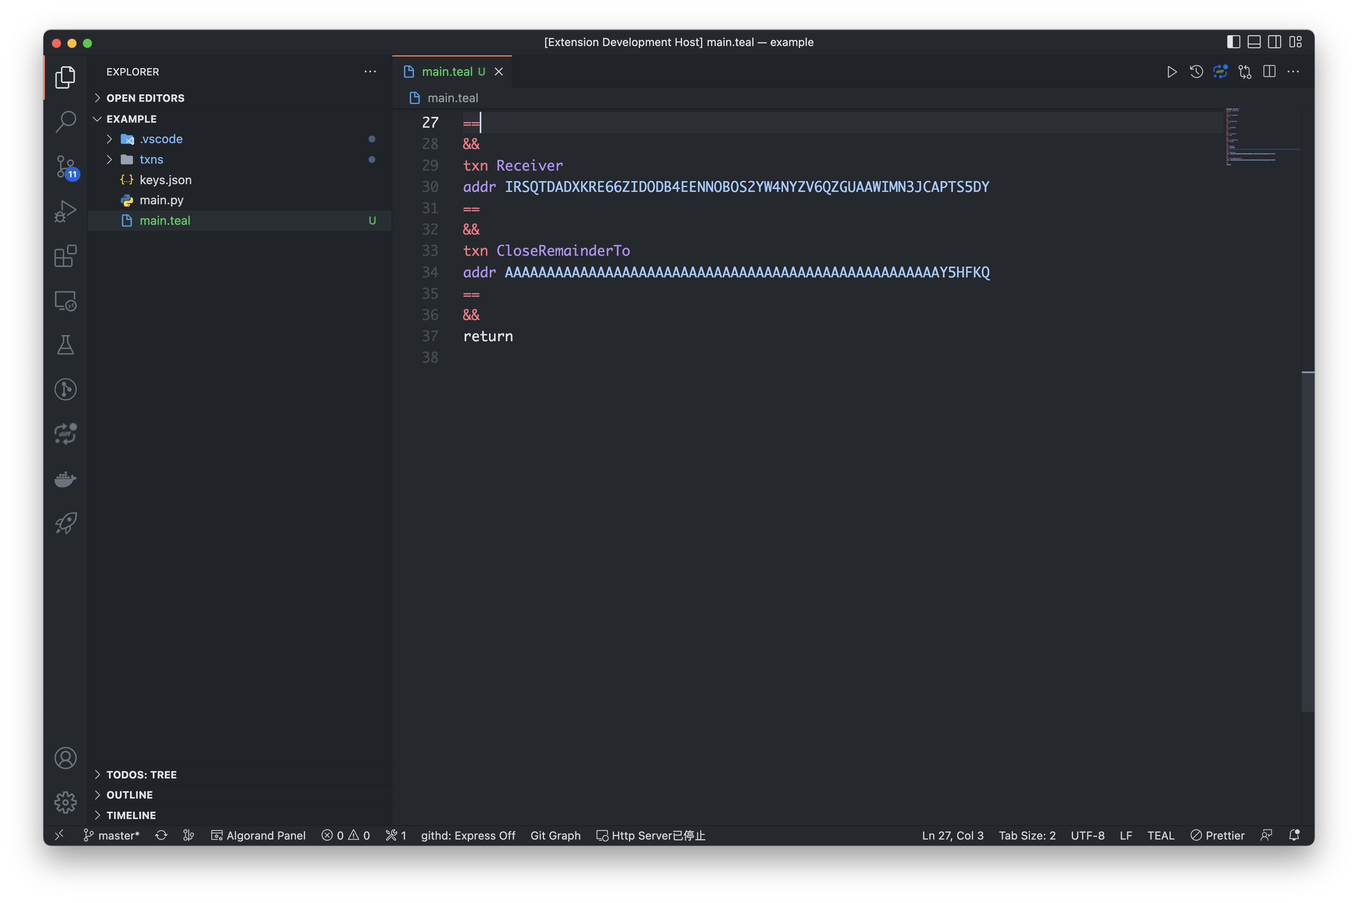Click Algorand Panel in status bar

(258, 836)
